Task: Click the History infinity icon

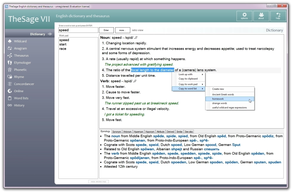Action: point(10,105)
